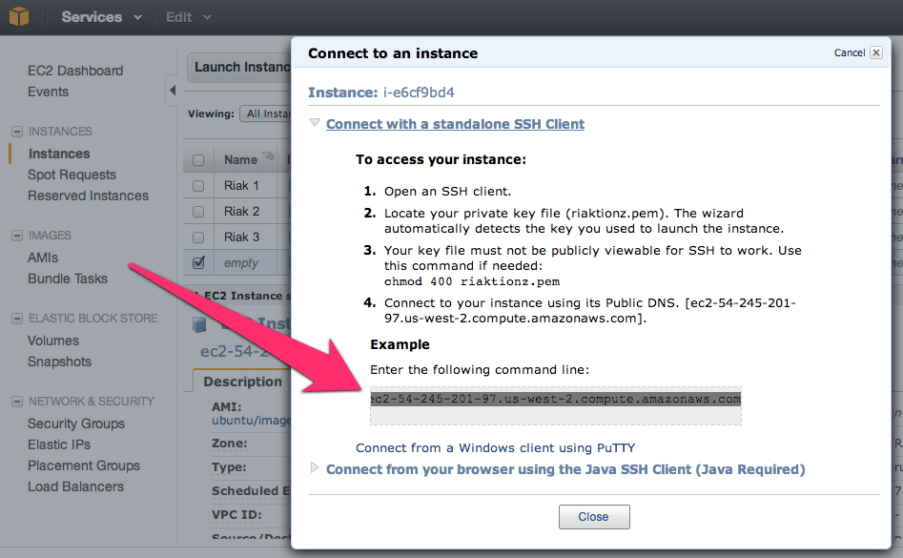Click the Cancel text in dialog header
903x558 pixels.
pyautogui.click(x=850, y=52)
